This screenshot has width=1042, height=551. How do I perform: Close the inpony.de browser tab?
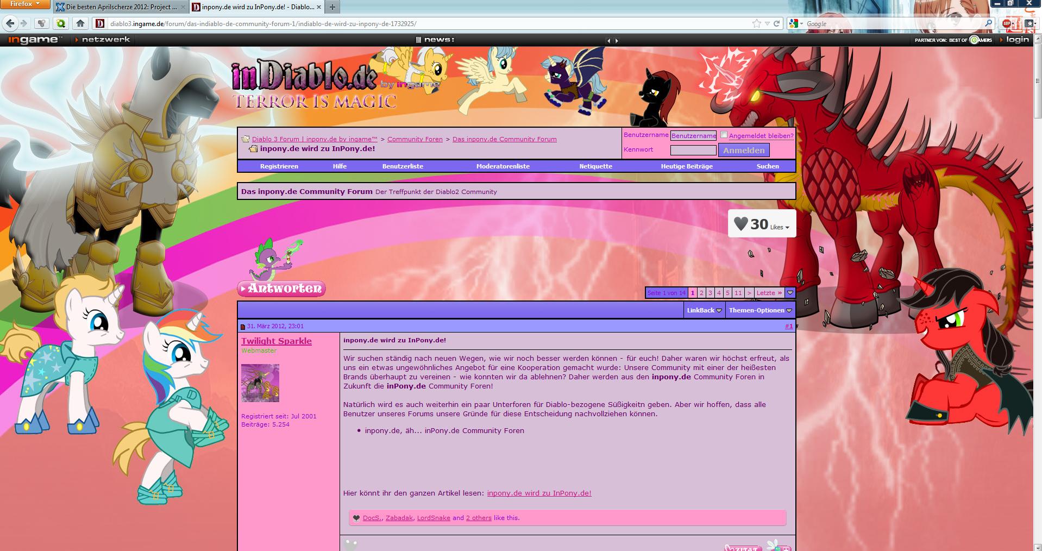pos(318,7)
